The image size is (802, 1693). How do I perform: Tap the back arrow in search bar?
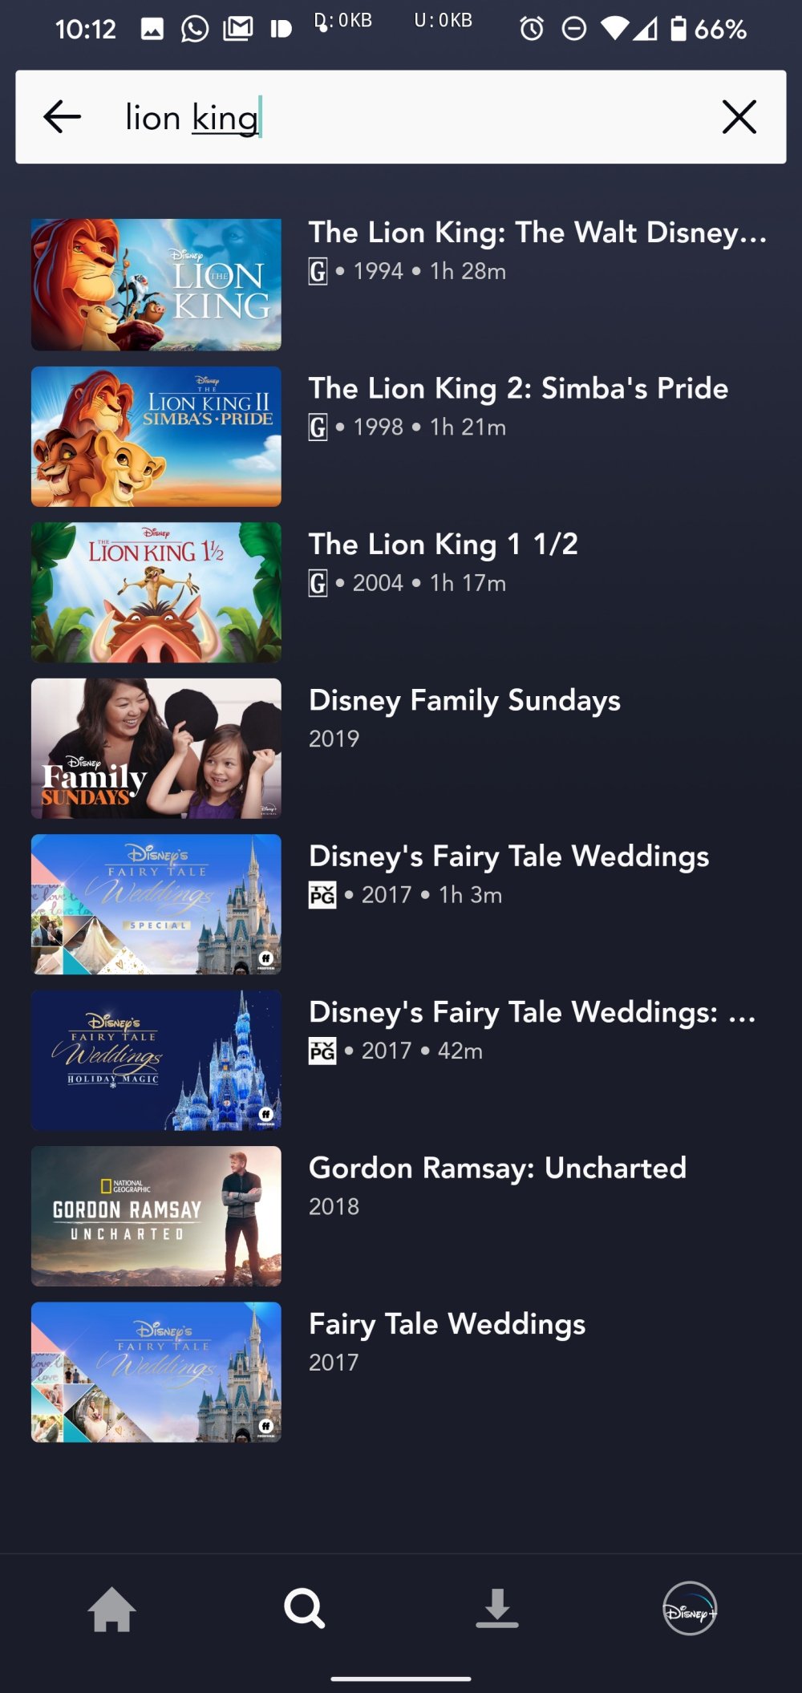[x=62, y=117]
